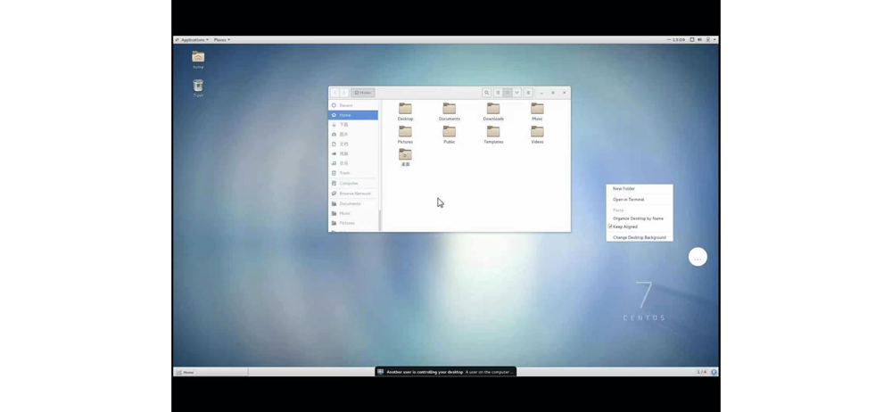This screenshot has height=412, width=892.
Task: Click the white circle with three dots
Action: [698, 257]
